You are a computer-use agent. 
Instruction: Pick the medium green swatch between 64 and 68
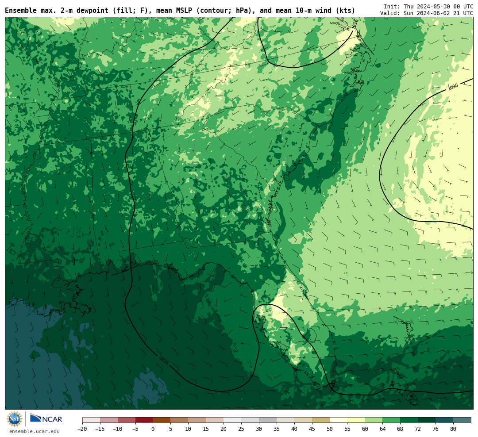click(x=392, y=420)
